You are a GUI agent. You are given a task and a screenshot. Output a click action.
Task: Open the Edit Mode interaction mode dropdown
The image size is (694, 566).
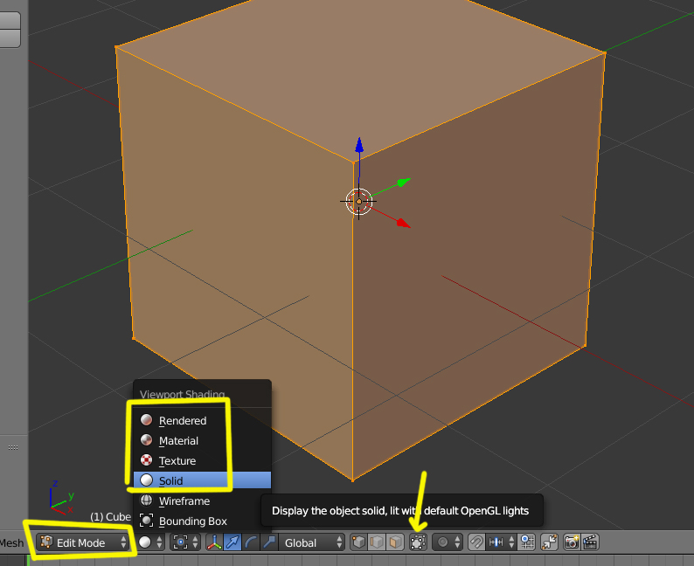coord(83,542)
